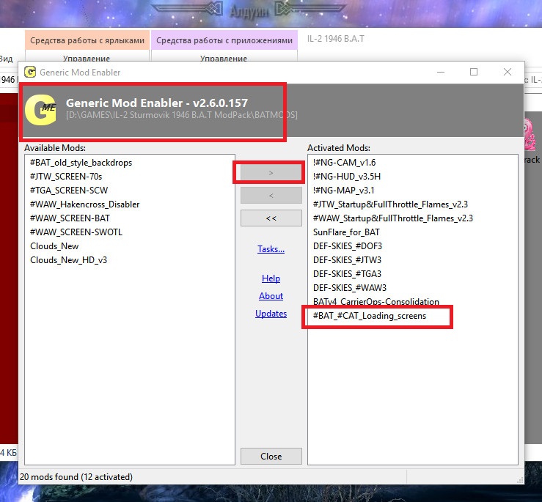Click the "20 mods found (12 activated)" status text
The image size is (542, 502).
pyautogui.click(x=76, y=477)
